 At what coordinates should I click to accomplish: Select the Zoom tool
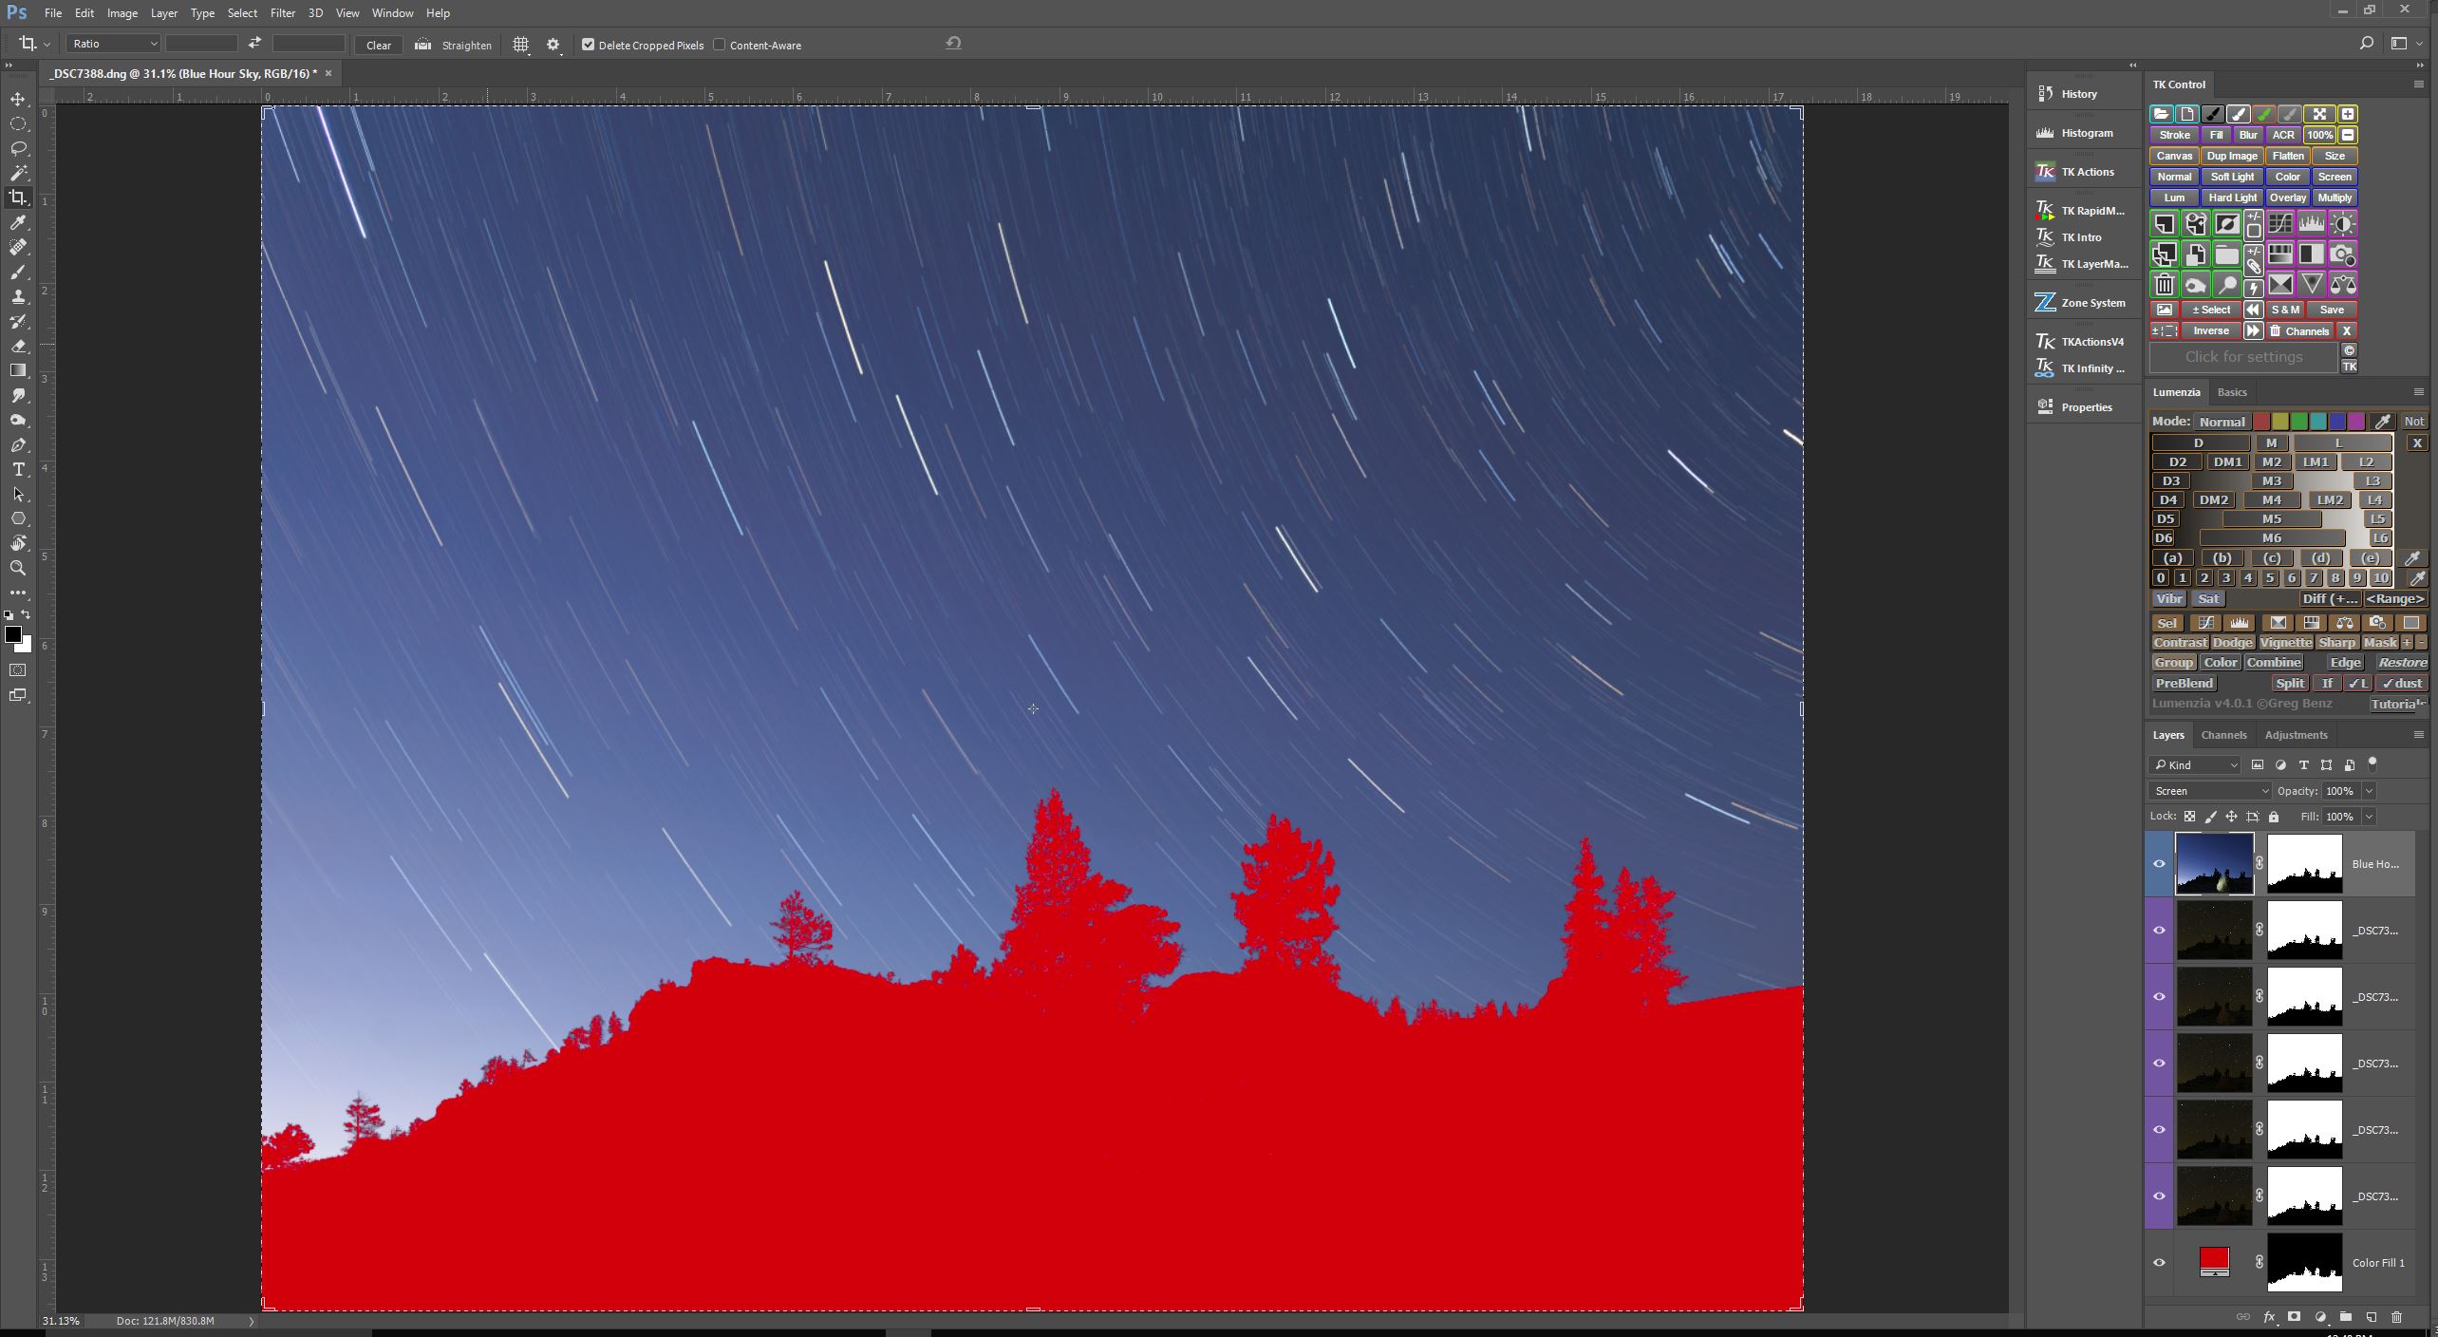pos(18,569)
